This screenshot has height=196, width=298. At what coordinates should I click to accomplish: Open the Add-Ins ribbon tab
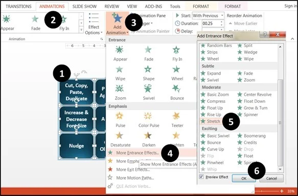pyautogui.click(x=153, y=6)
